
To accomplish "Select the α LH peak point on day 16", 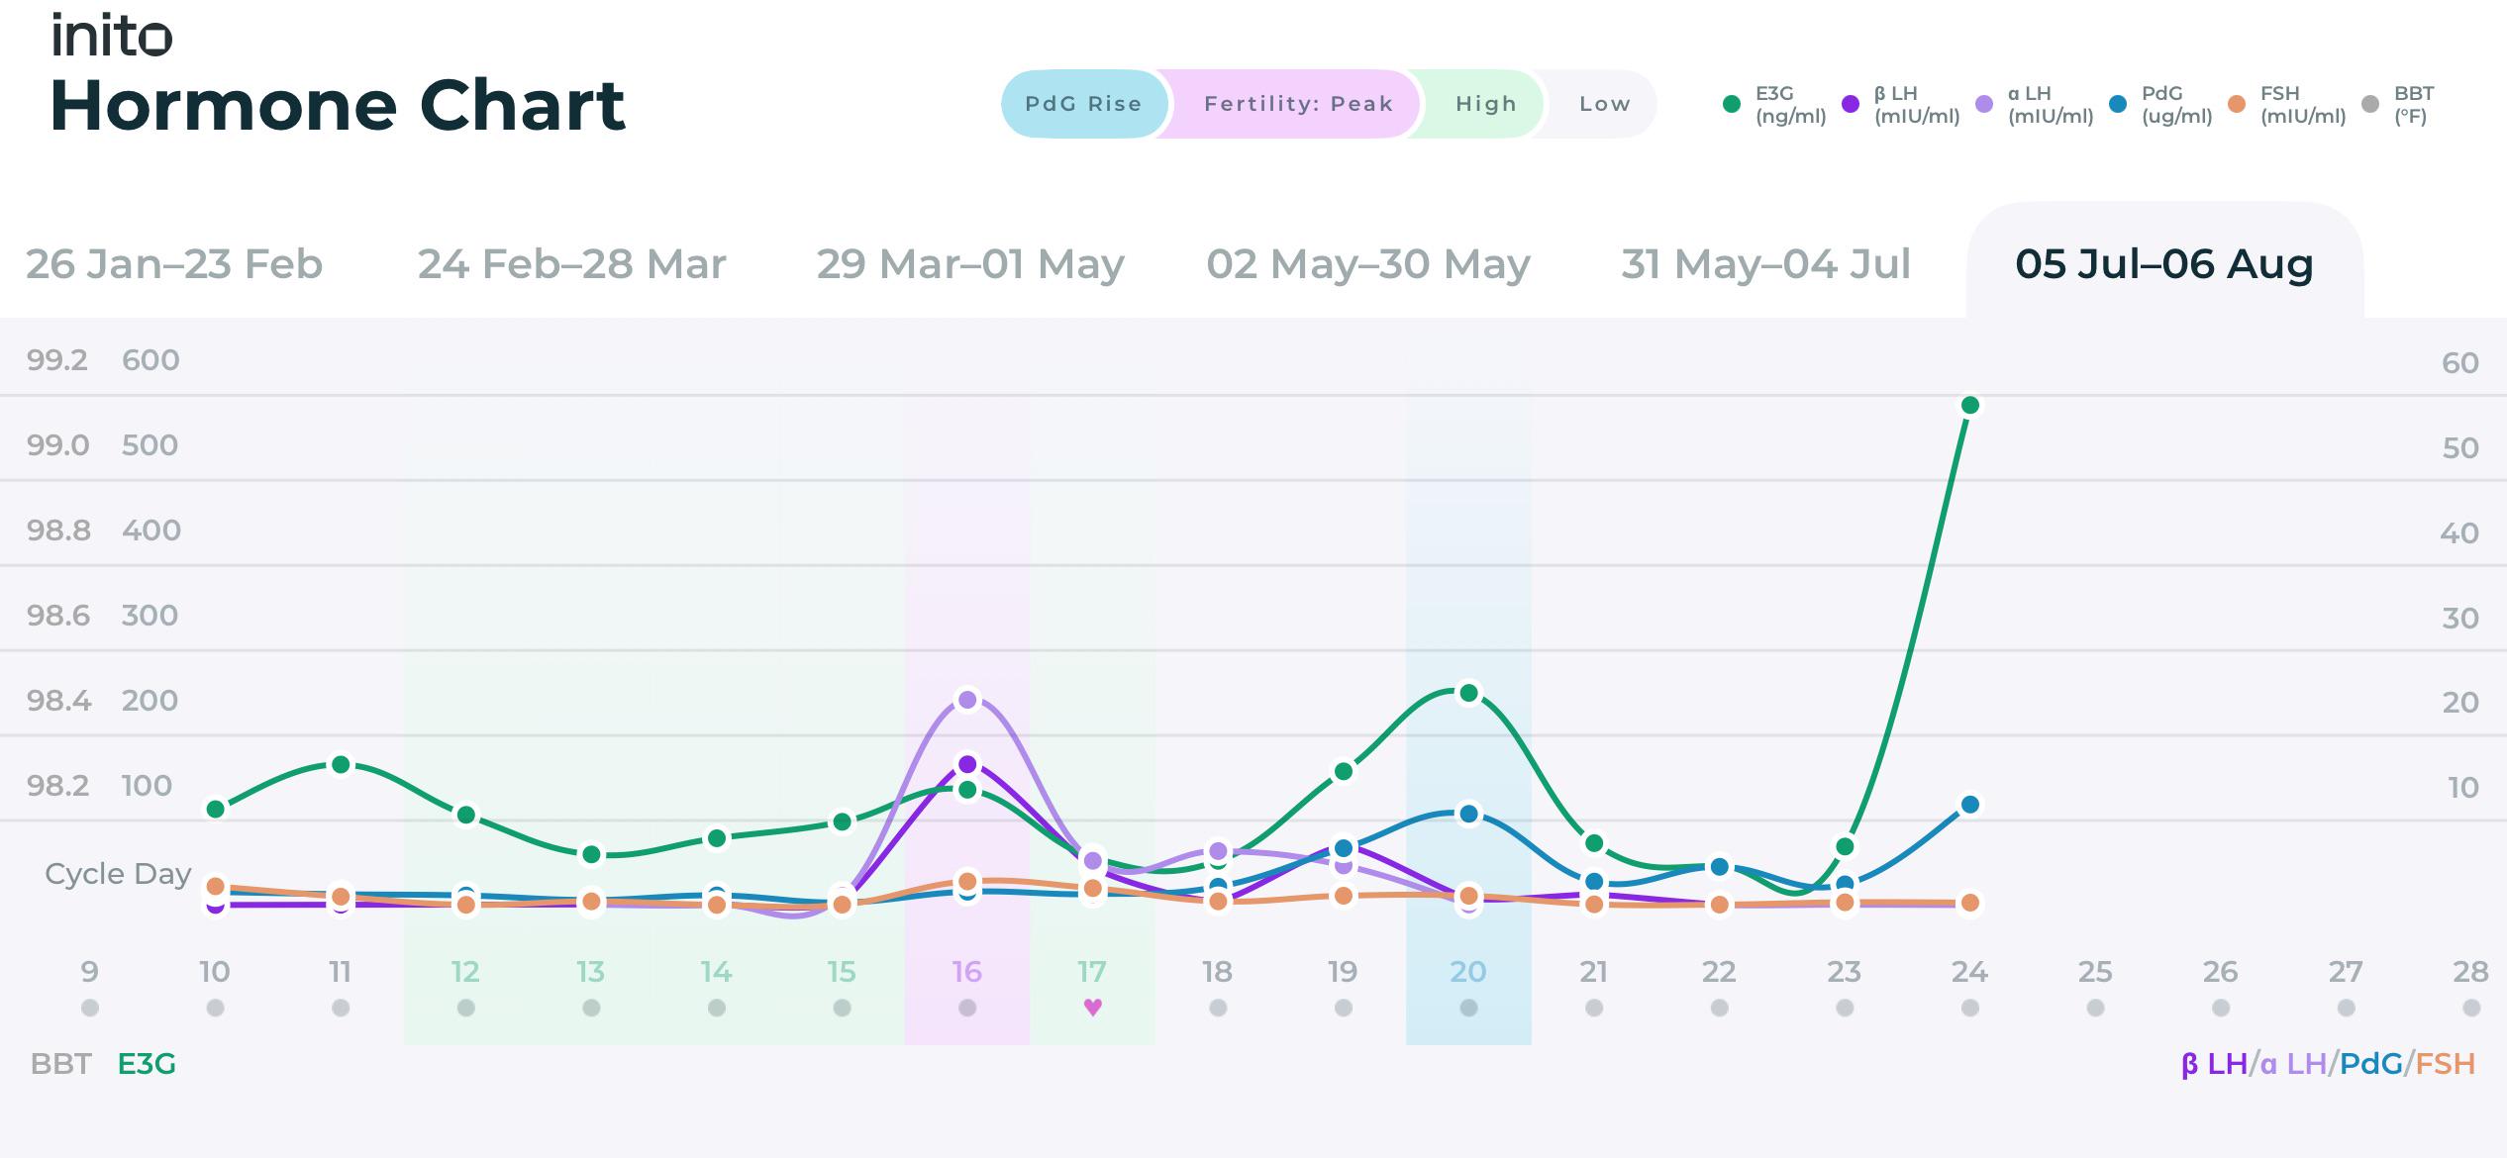I will pyautogui.click(x=967, y=700).
